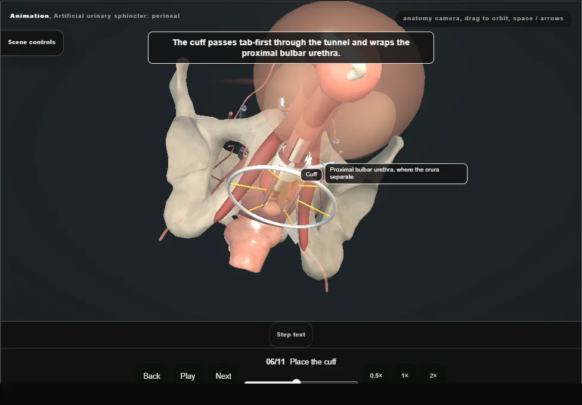Select the Cuff label in the 3D scene
The width and height of the screenshot is (582, 405).
tap(311, 175)
